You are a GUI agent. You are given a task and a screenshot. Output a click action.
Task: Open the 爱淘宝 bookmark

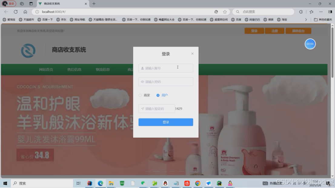pyautogui.click(x=9, y=20)
